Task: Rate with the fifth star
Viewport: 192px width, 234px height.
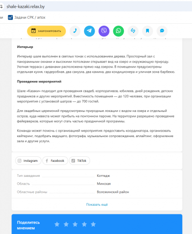Action: [x=93, y=224]
